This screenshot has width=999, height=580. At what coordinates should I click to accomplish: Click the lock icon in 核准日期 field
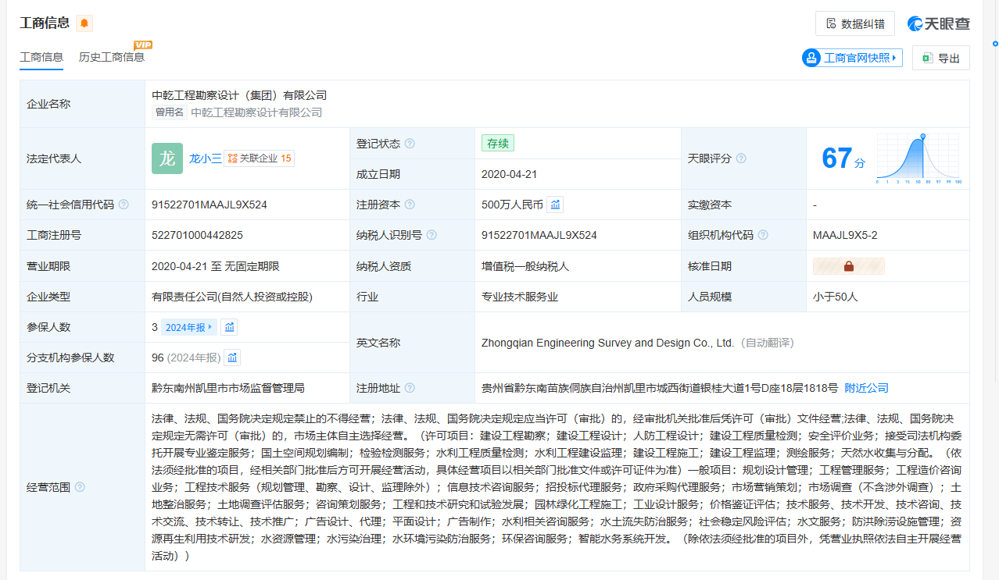point(848,266)
